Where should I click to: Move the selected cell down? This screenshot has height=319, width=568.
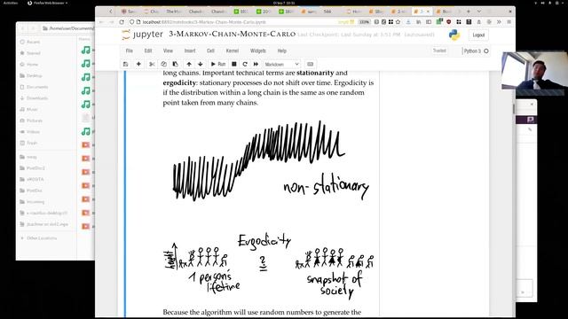pyautogui.click(x=201, y=64)
